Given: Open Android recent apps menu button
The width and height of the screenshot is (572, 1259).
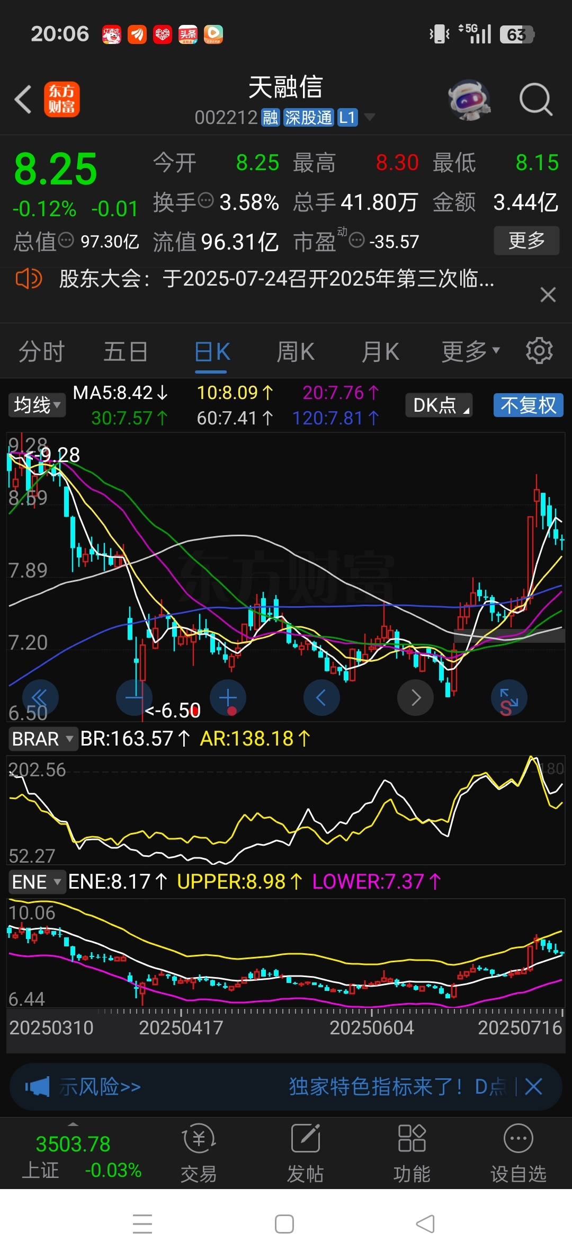Looking at the screenshot, I should pyautogui.click(x=142, y=1224).
